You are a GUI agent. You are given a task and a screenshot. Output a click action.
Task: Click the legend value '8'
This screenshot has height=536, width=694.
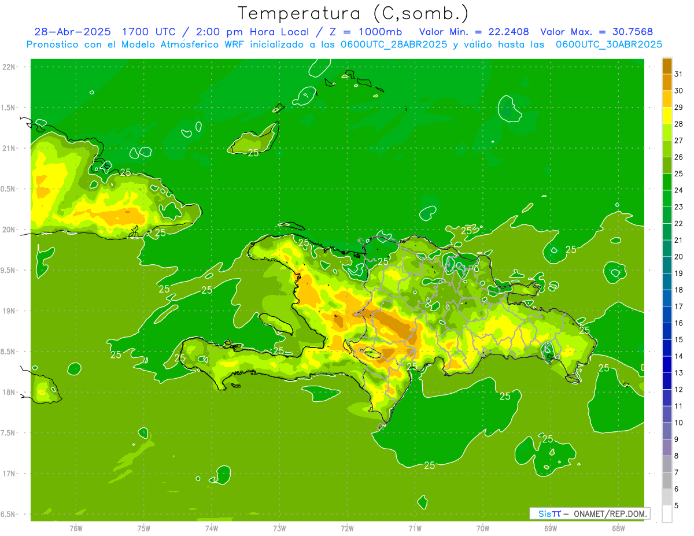(677, 456)
